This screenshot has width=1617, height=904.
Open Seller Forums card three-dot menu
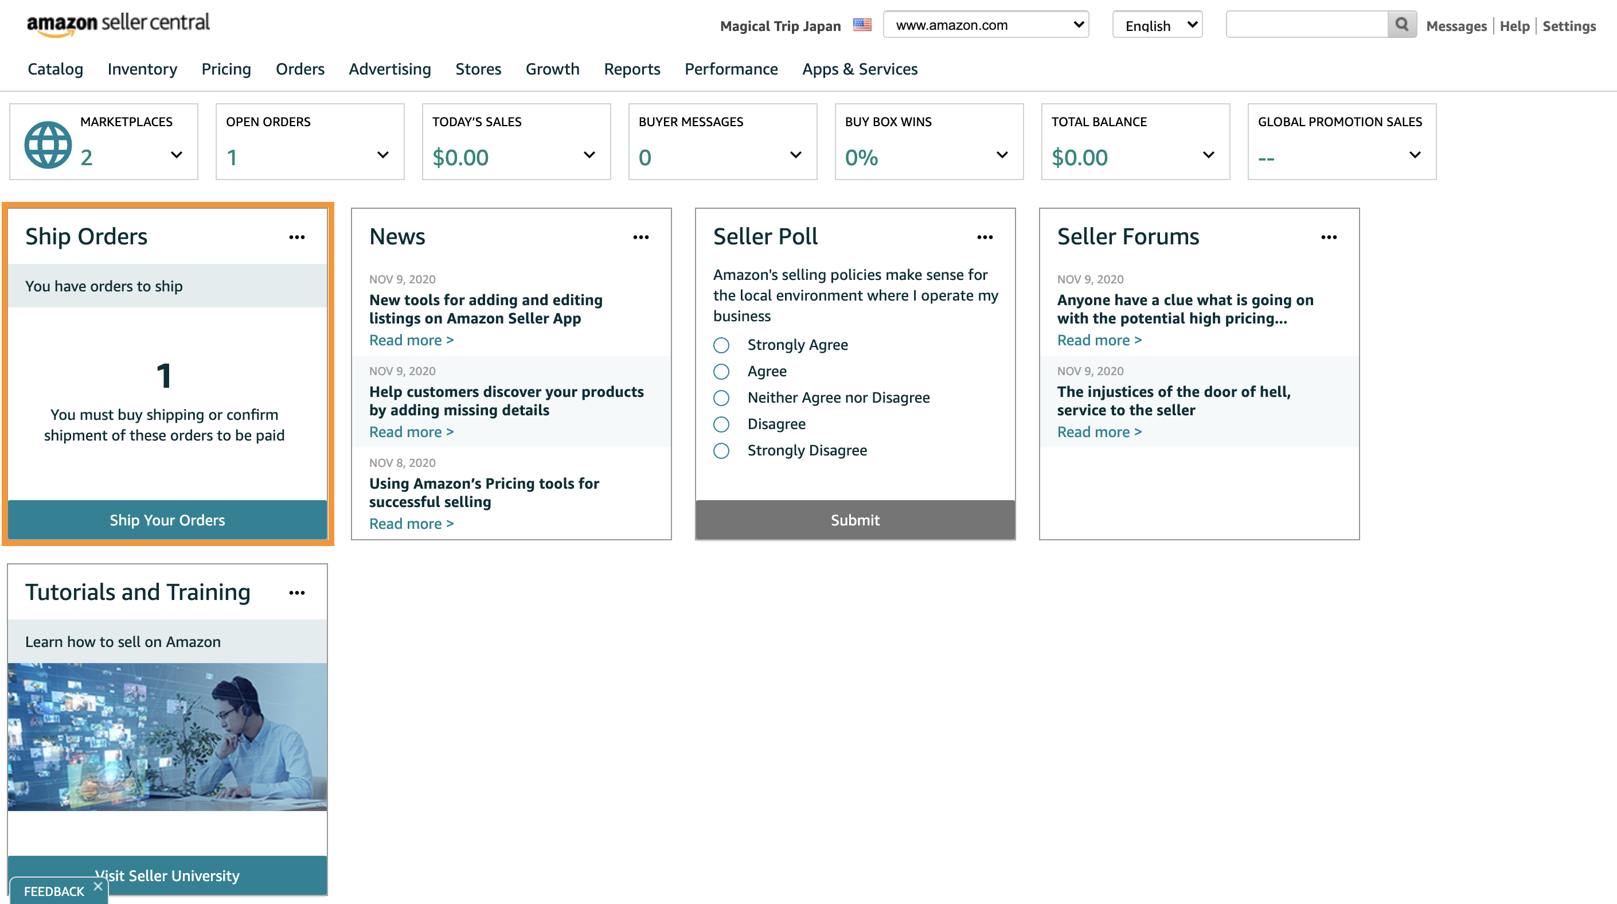(x=1329, y=237)
